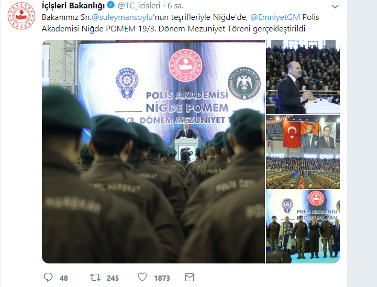The image size is (377, 287).
Task: Open the @TC_icisleri handle
Action: [139, 6]
